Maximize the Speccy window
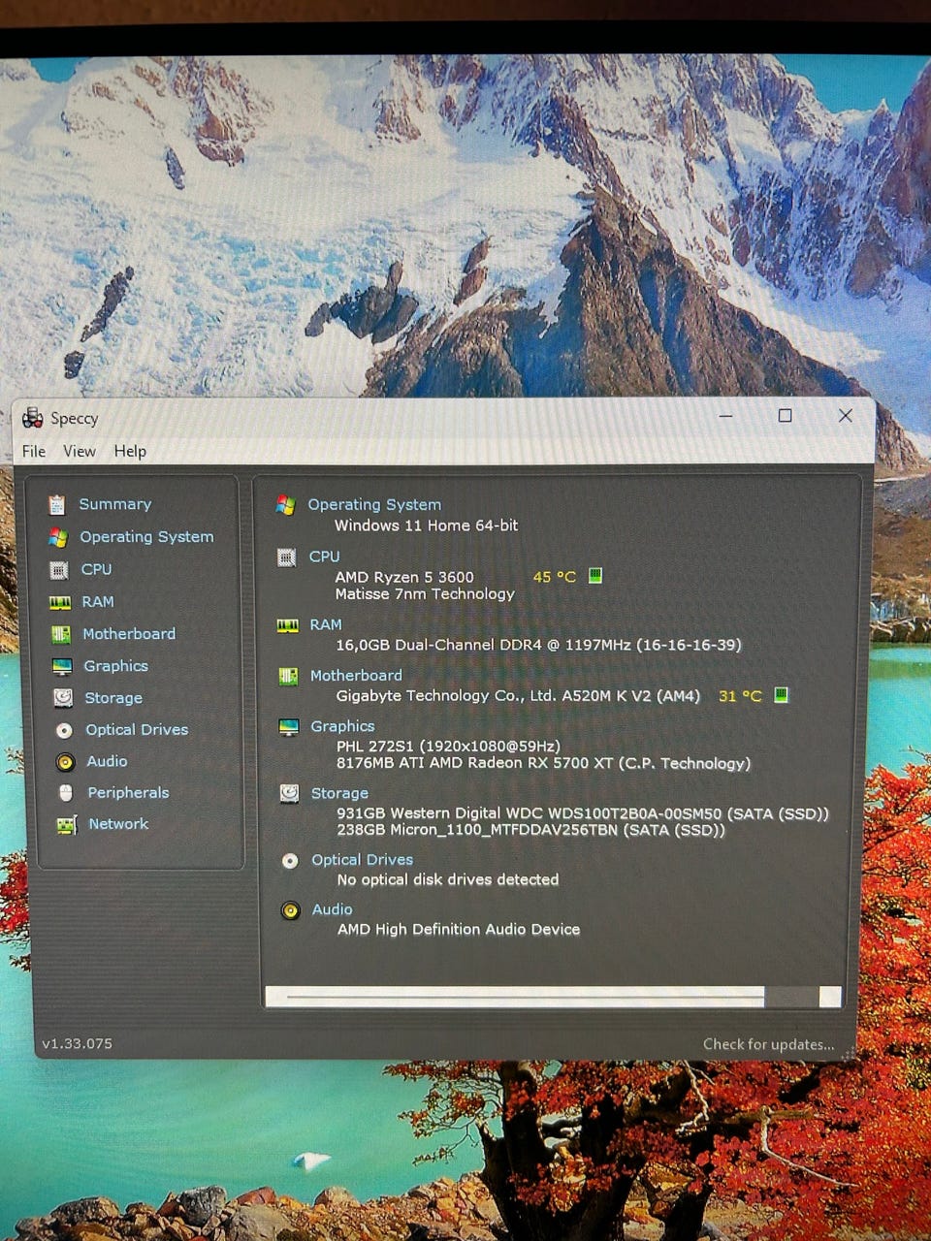The image size is (931, 1241). tap(786, 416)
